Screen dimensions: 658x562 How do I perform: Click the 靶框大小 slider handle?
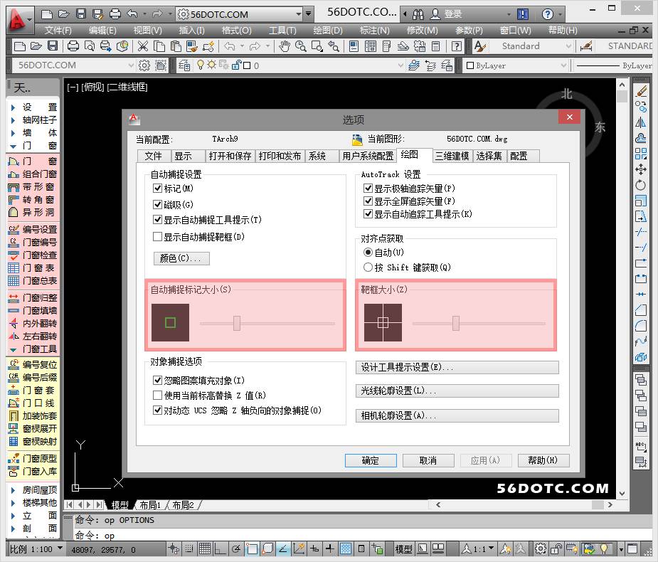pos(456,324)
